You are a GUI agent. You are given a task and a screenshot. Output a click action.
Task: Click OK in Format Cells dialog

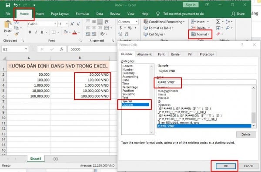[x=225, y=166]
